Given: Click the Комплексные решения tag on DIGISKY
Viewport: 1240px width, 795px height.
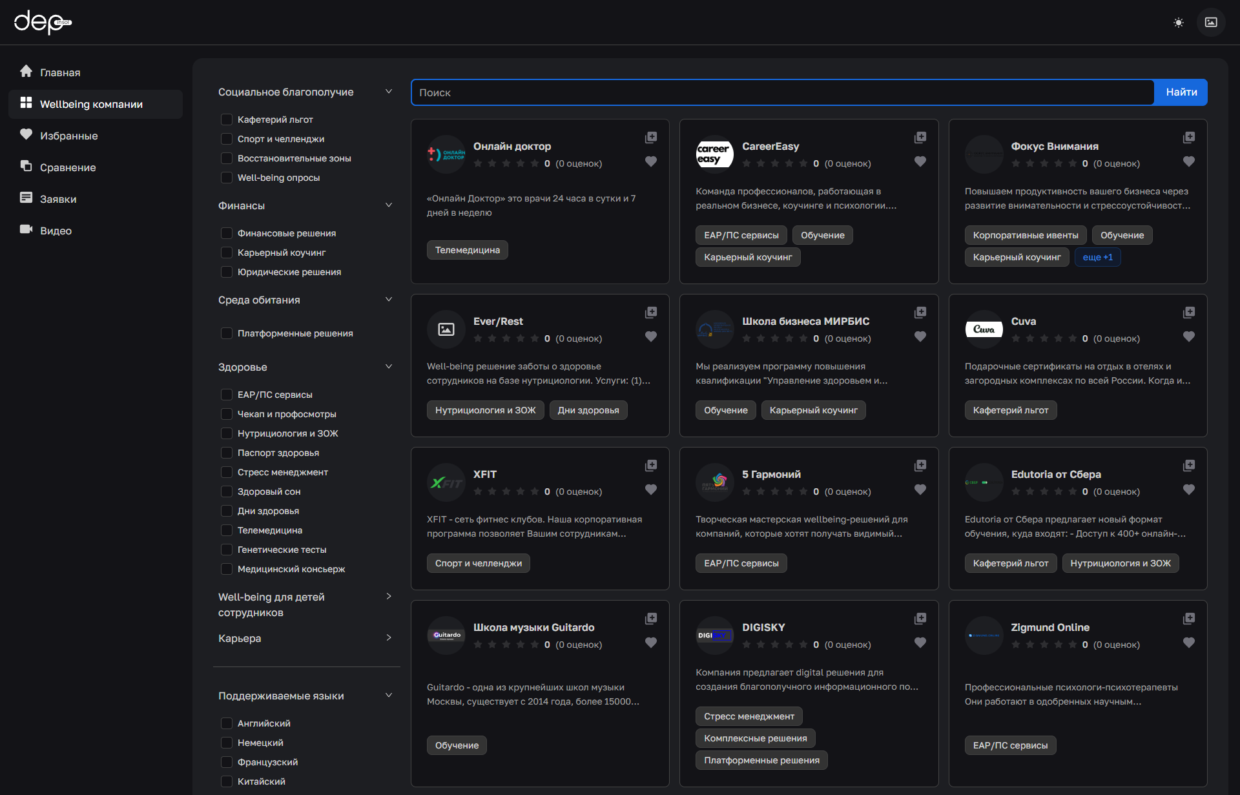Looking at the screenshot, I should click(x=756, y=738).
